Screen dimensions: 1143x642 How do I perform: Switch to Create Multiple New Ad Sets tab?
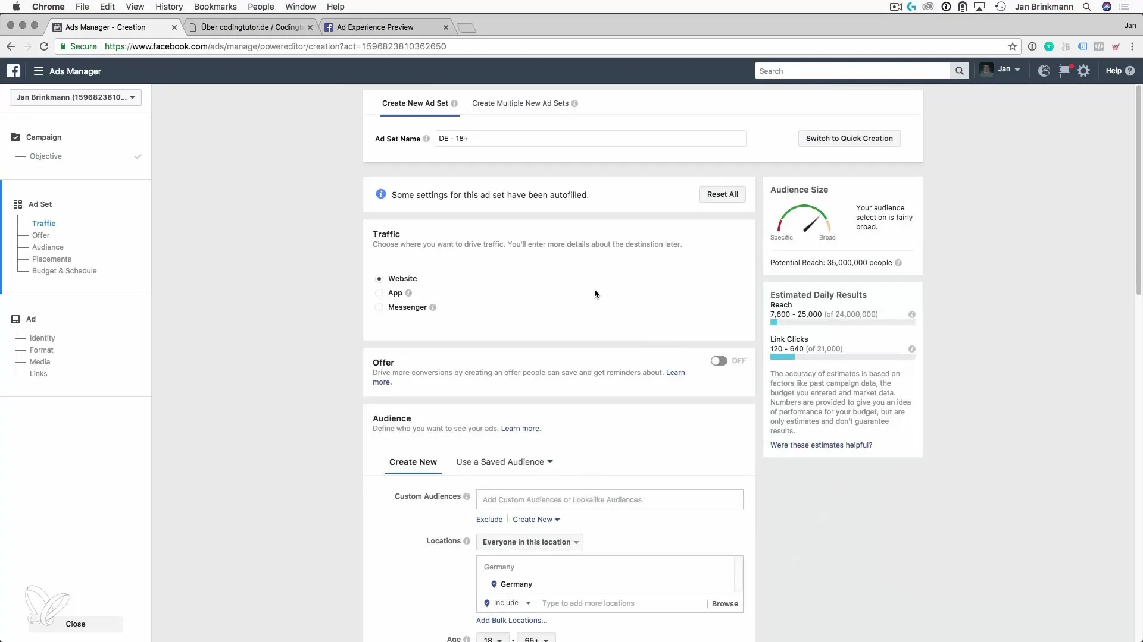[x=520, y=103]
